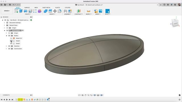Select the Offset Face tool icon
The width and height of the screenshot is (182, 102).
50,11
